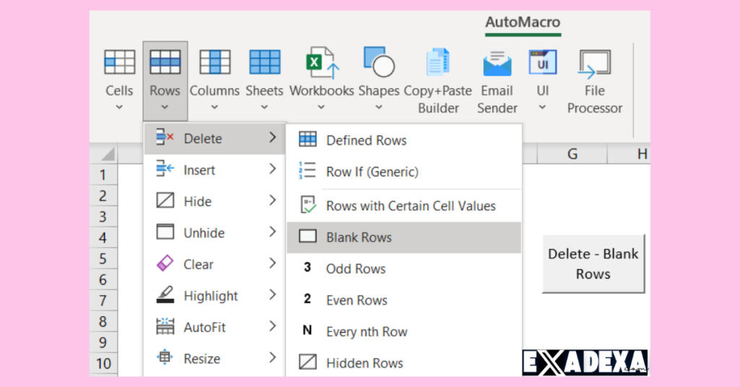Select row 1 header
This screenshot has width=740, height=387.
point(103,175)
